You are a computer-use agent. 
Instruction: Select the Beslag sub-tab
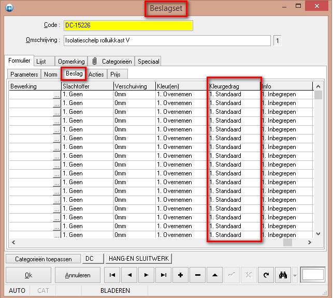[x=74, y=73]
